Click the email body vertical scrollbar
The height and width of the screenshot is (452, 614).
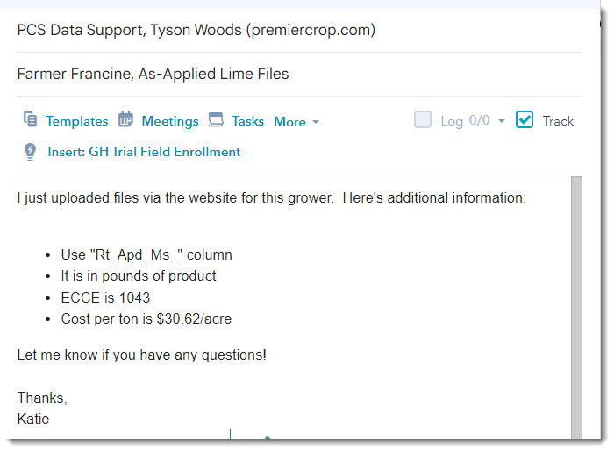point(576,307)
